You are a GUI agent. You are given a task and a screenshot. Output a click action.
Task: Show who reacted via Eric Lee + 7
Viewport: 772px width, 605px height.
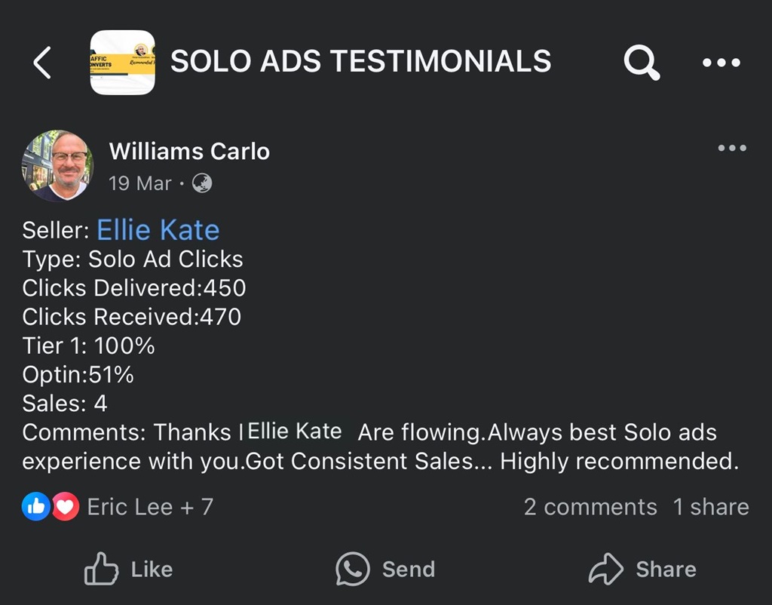pyautogui.click(x=150, y=507)
